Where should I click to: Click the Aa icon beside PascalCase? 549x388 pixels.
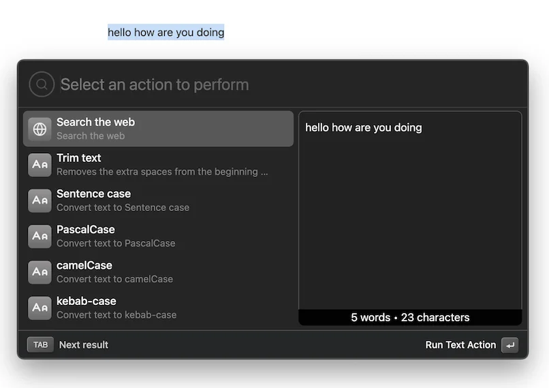[40, 236]
